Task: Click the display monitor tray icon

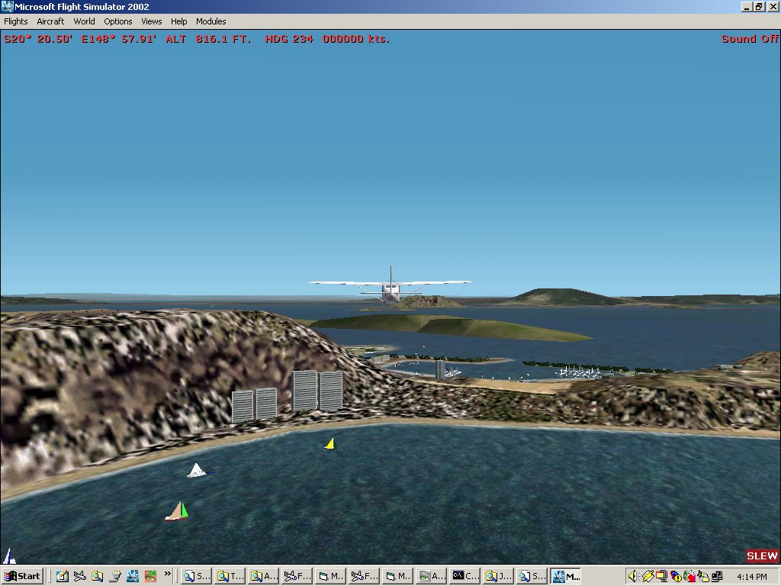Action: (661, 577)
